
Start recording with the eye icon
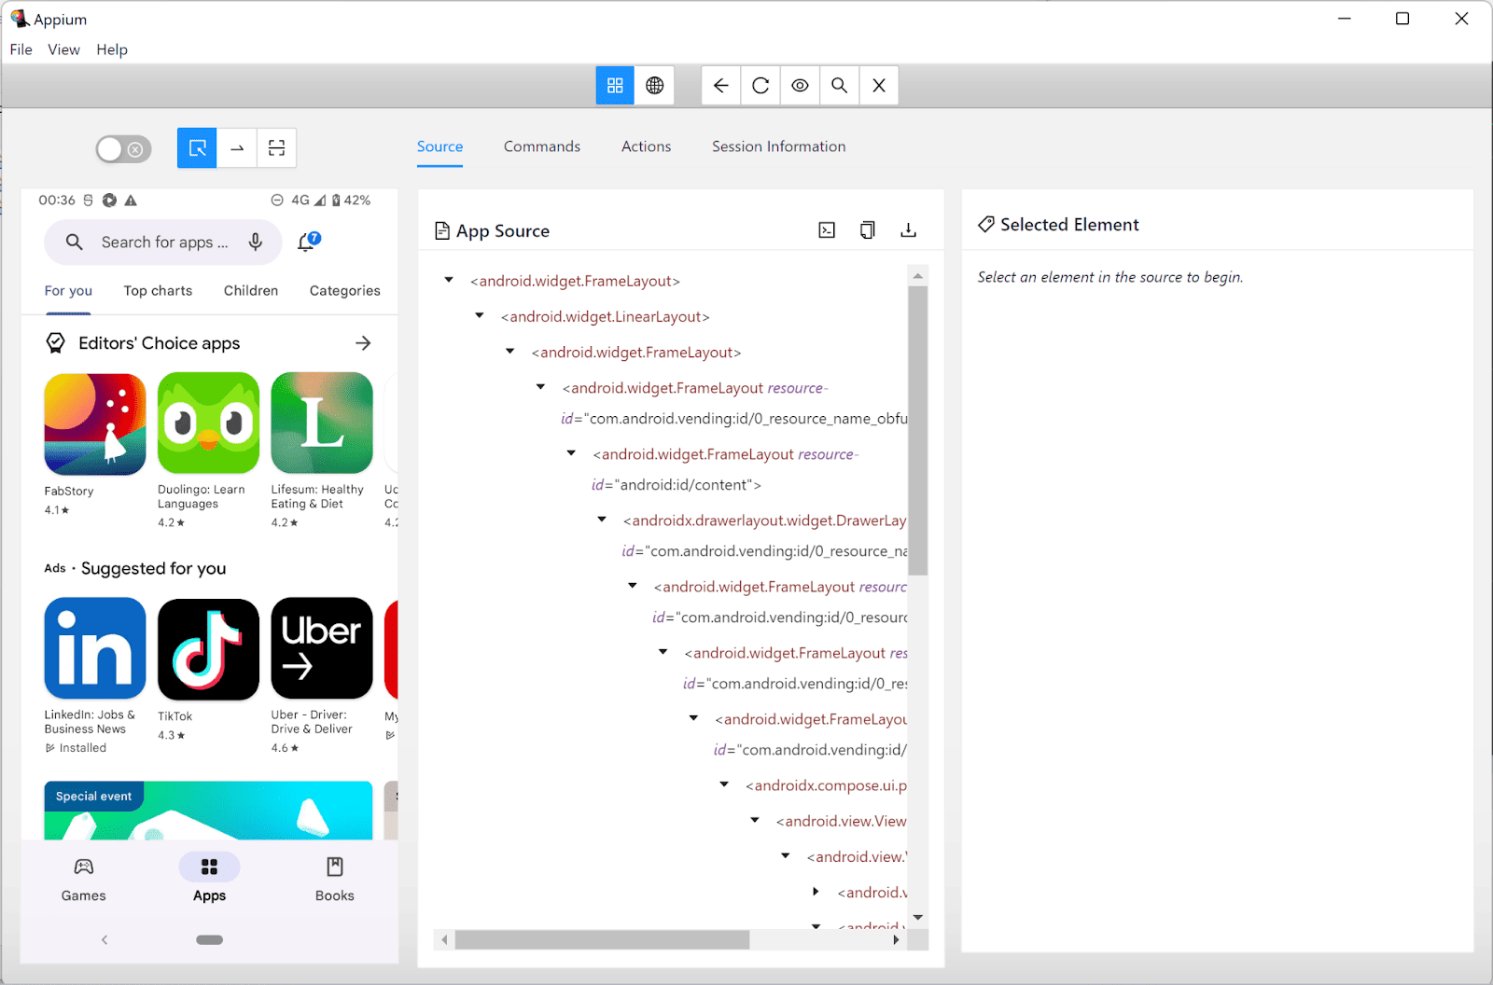800,86
